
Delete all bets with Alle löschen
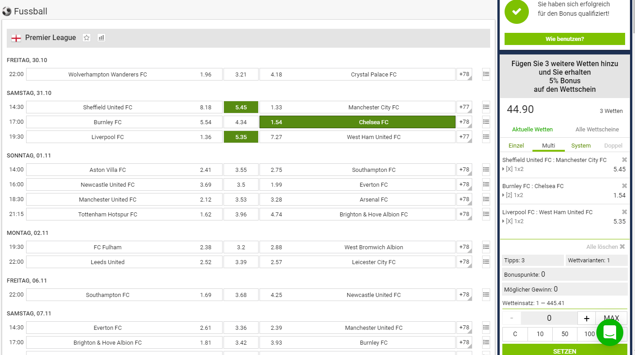605,247
